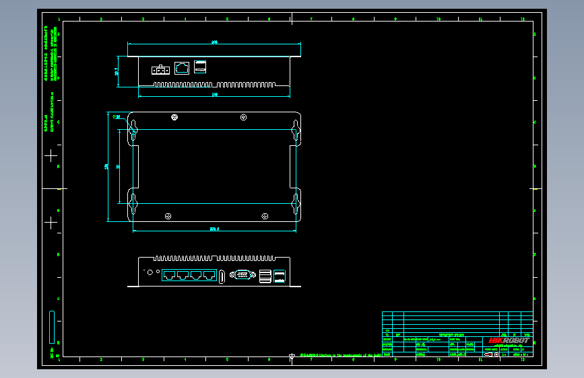Click the height dimension left of the top view
The height and width of the screenshot is (378, 584).
[x=117, y=71]
